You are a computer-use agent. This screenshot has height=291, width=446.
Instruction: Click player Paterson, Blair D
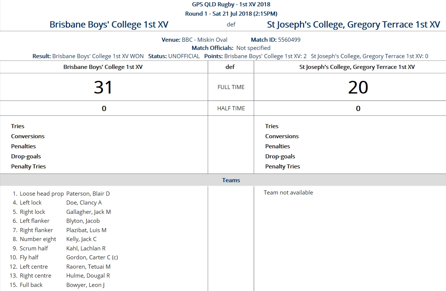(x=88, y=194)
